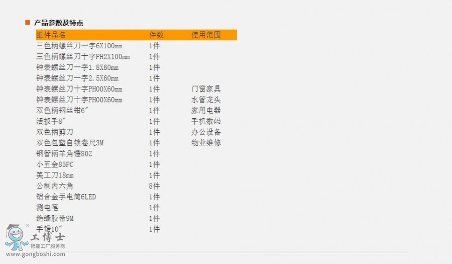Image resolution: width=452 pixels, height=264 pixels.
Task: Click the orange square bullet beside 产品参数及特点
Action: 28,23
